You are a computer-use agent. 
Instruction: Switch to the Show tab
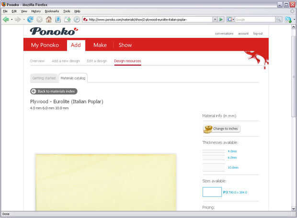pyautogui.click(x=125, y=45)
